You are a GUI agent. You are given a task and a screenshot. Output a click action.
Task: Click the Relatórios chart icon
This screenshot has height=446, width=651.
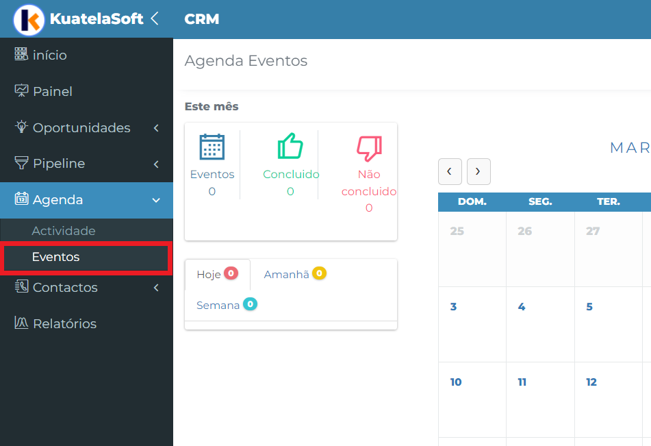click(x=21, y=323)
